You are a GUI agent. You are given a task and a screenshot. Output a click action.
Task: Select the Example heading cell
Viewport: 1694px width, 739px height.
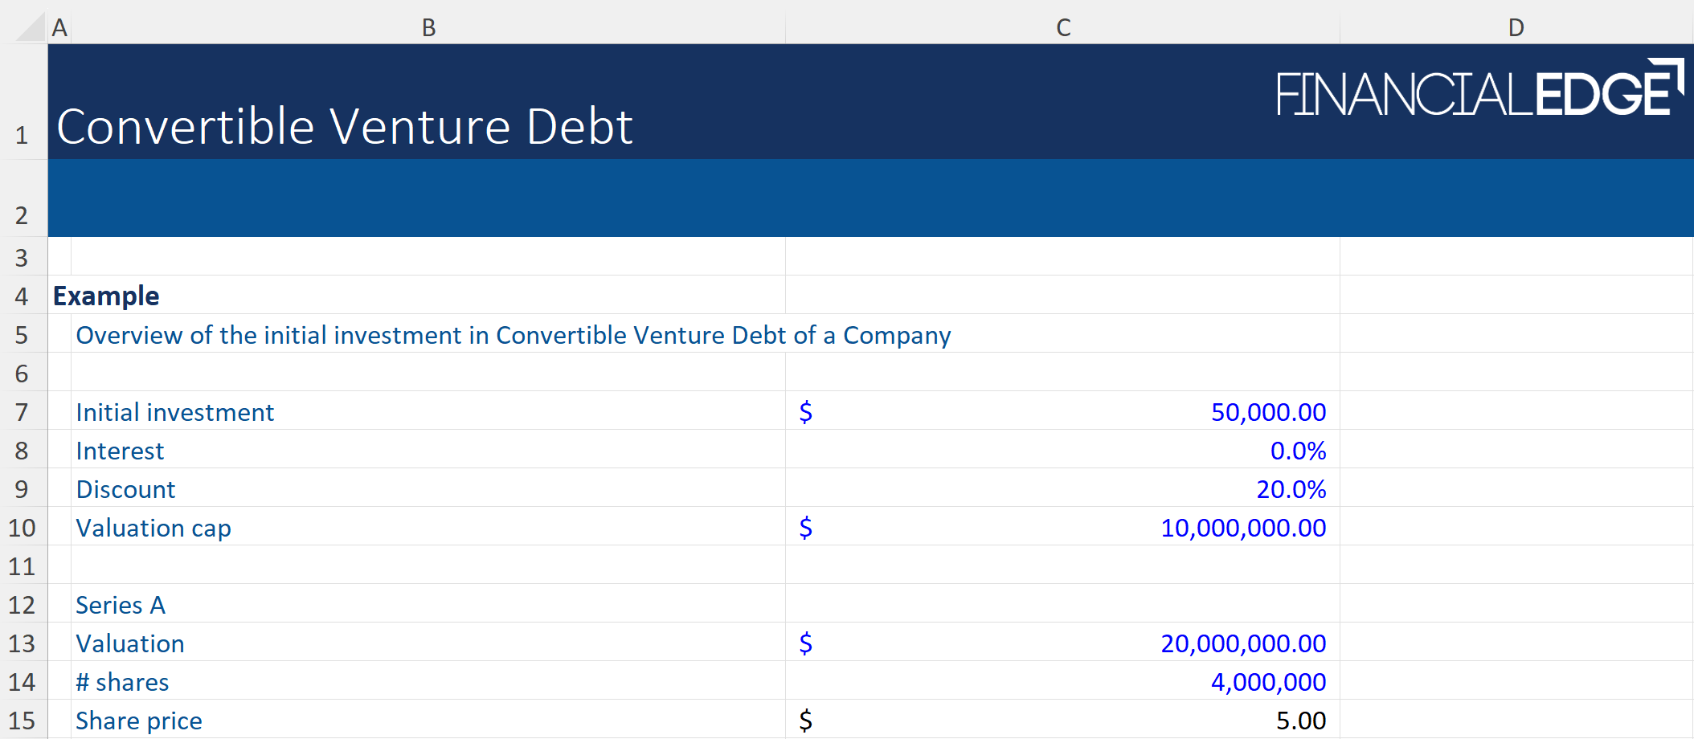click(x=106, y=296)
